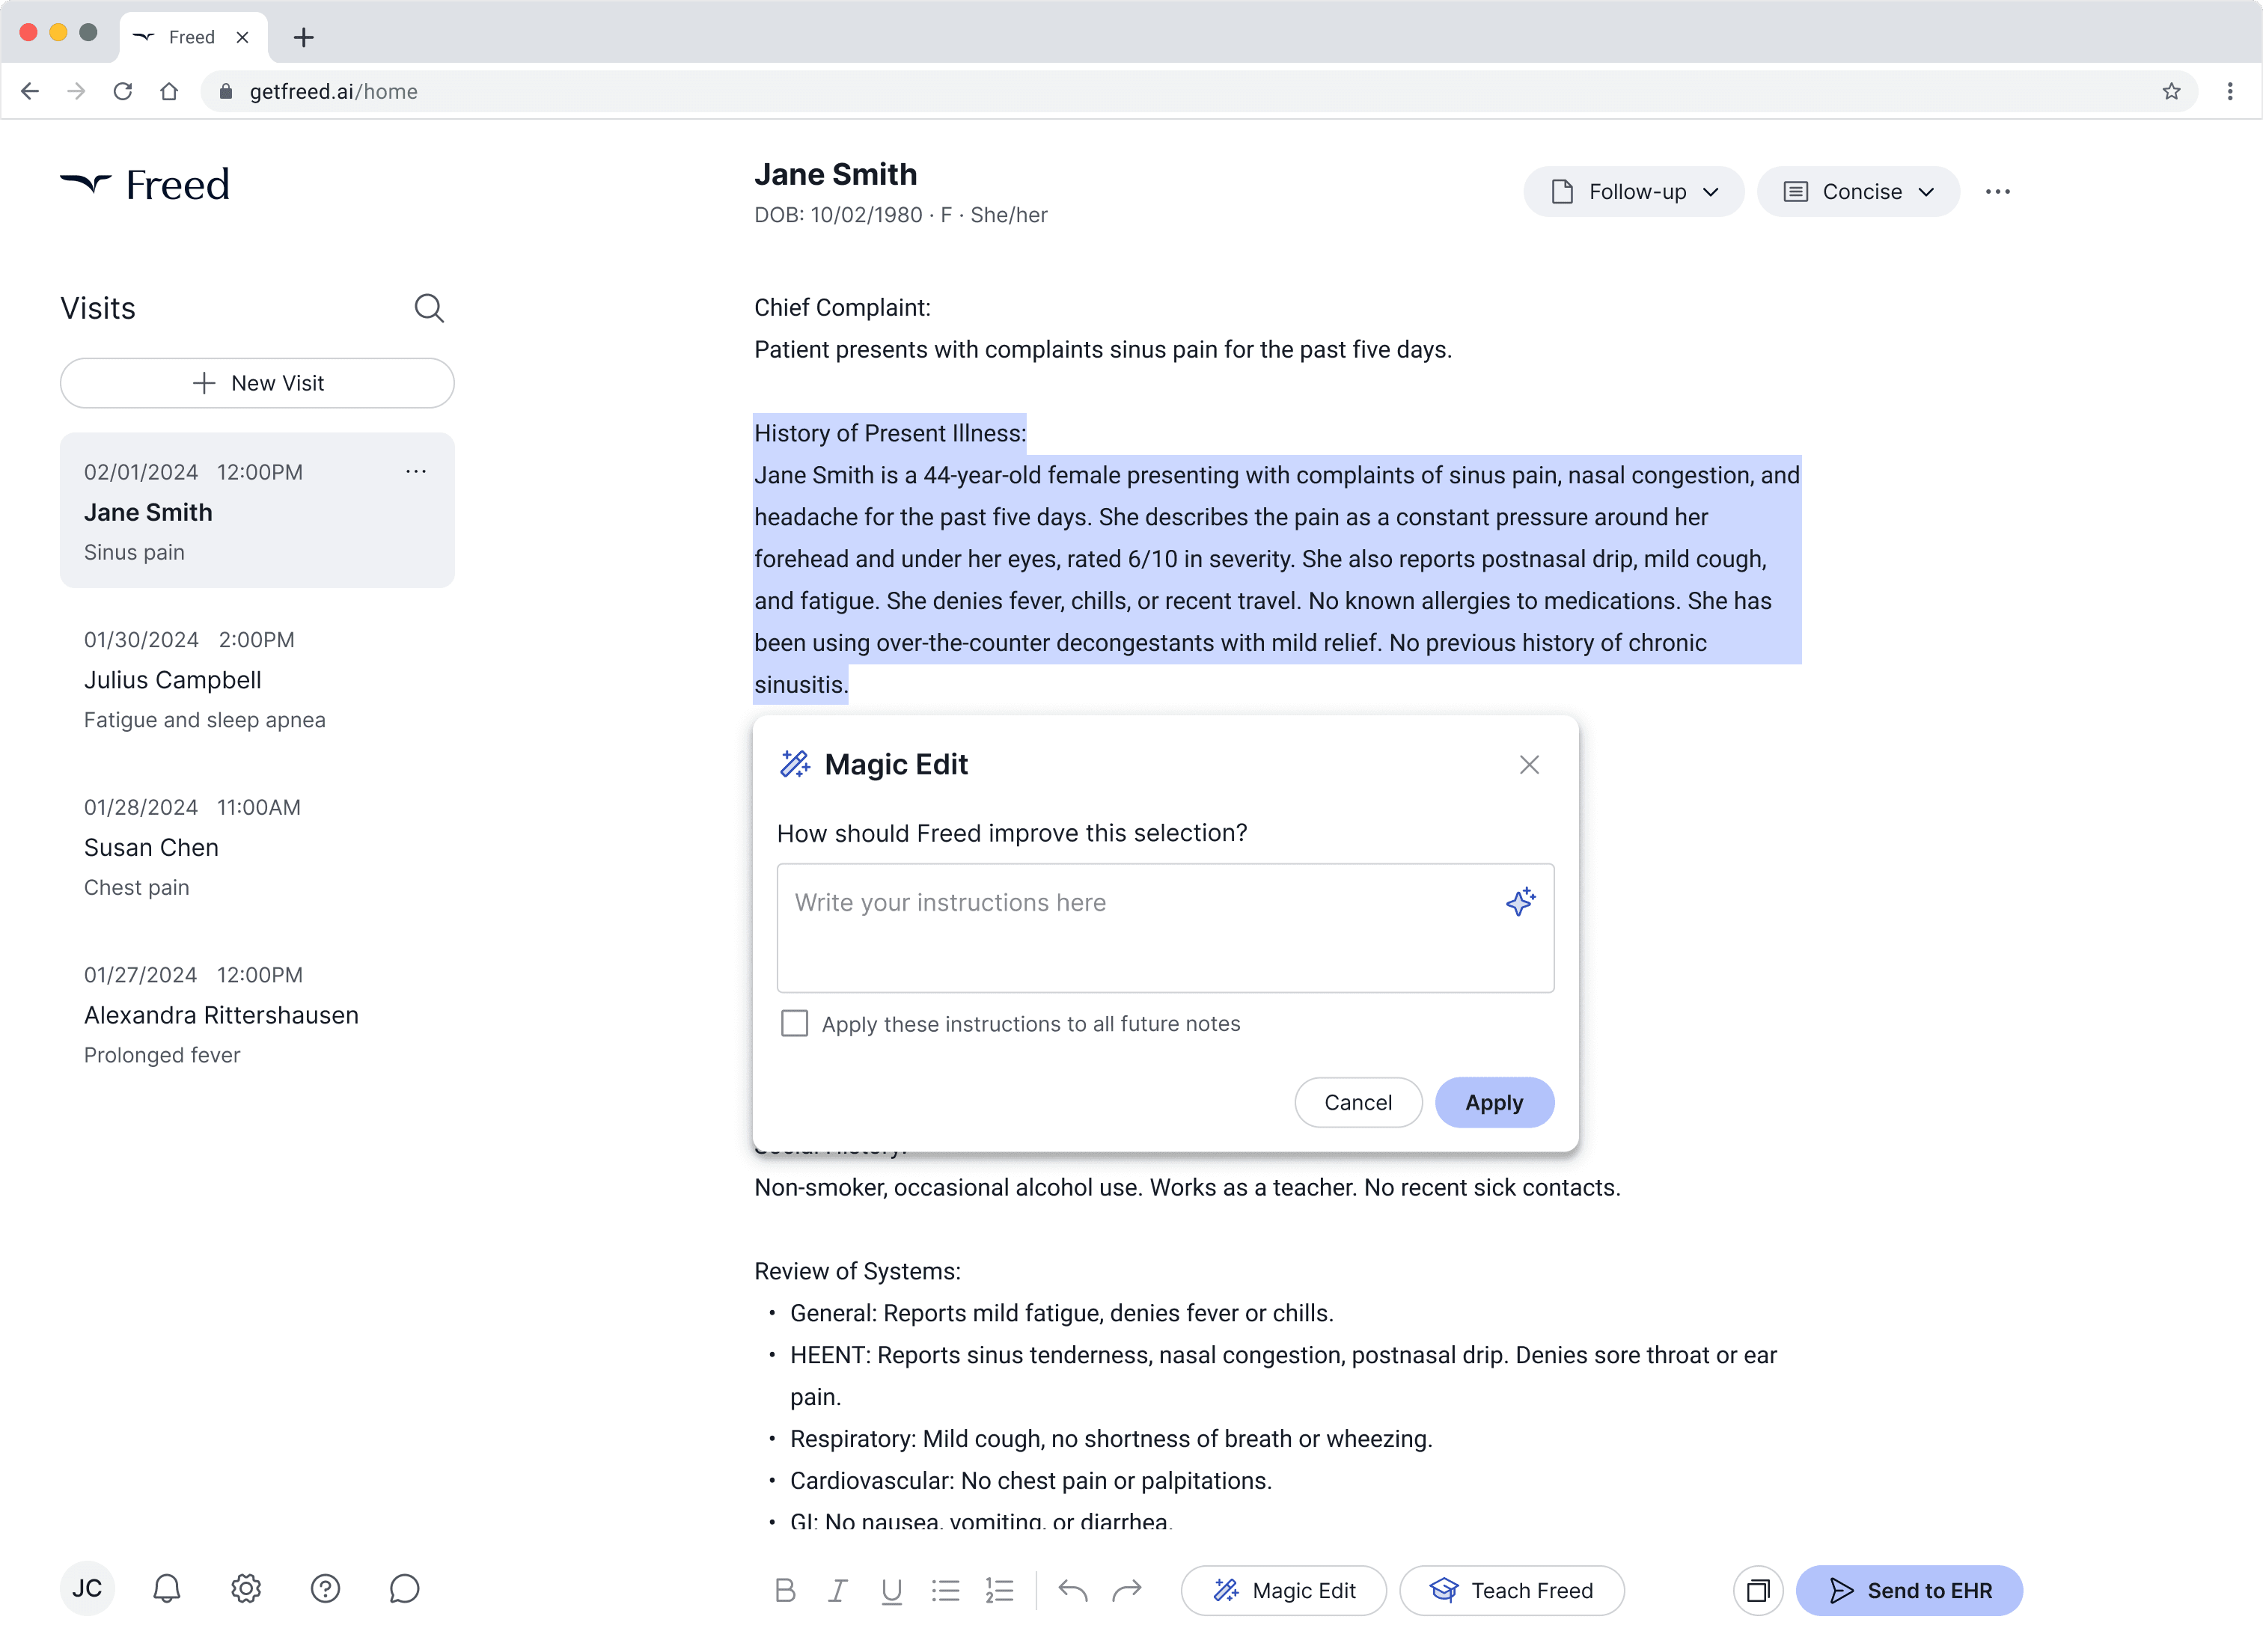Insert a bulleted list
This screenshot has width=2263, height=1652.
pos(945,1590)
